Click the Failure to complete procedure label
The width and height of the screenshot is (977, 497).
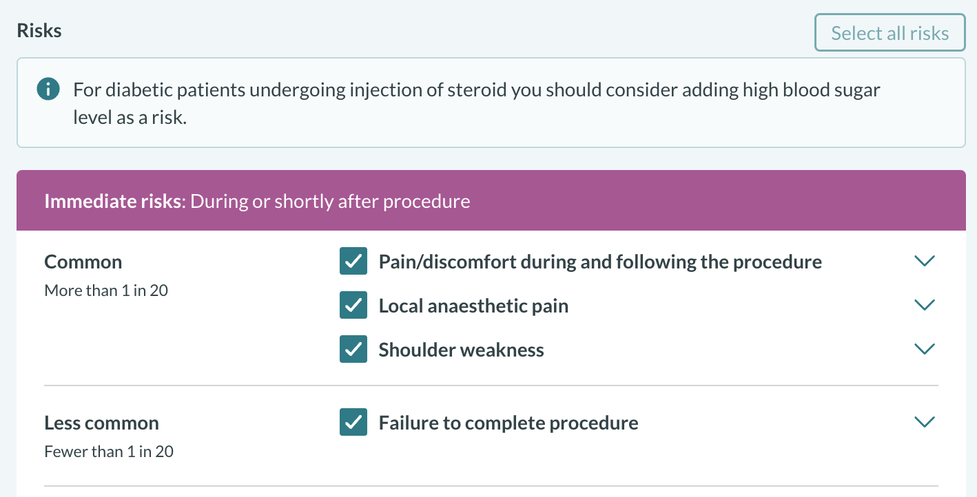(x=508, y=423)
